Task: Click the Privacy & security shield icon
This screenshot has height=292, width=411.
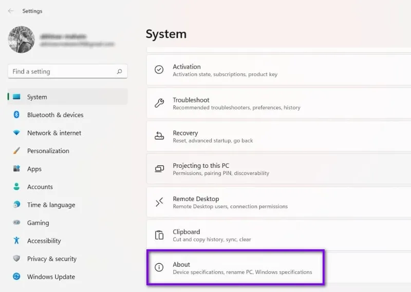Action: 16,259
